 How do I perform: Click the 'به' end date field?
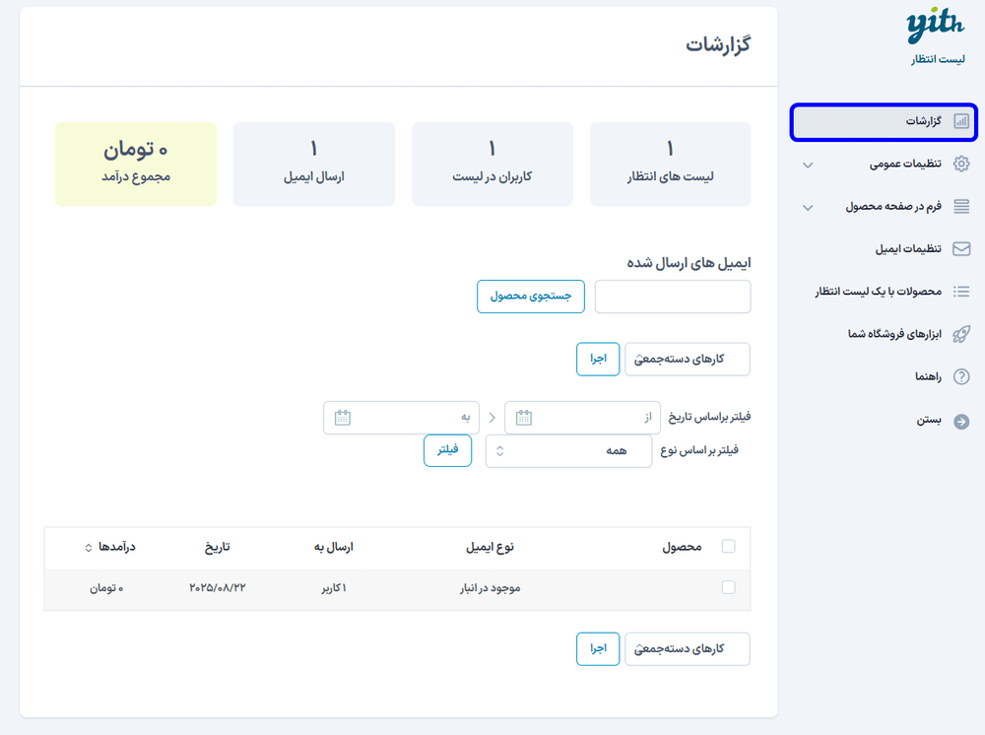[402, 418]
